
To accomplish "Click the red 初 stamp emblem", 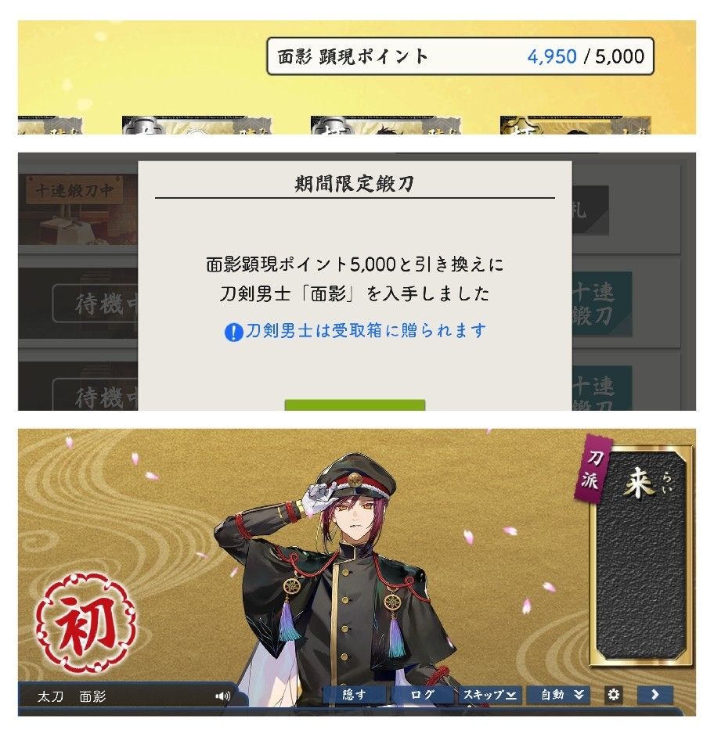I will 86,623.
